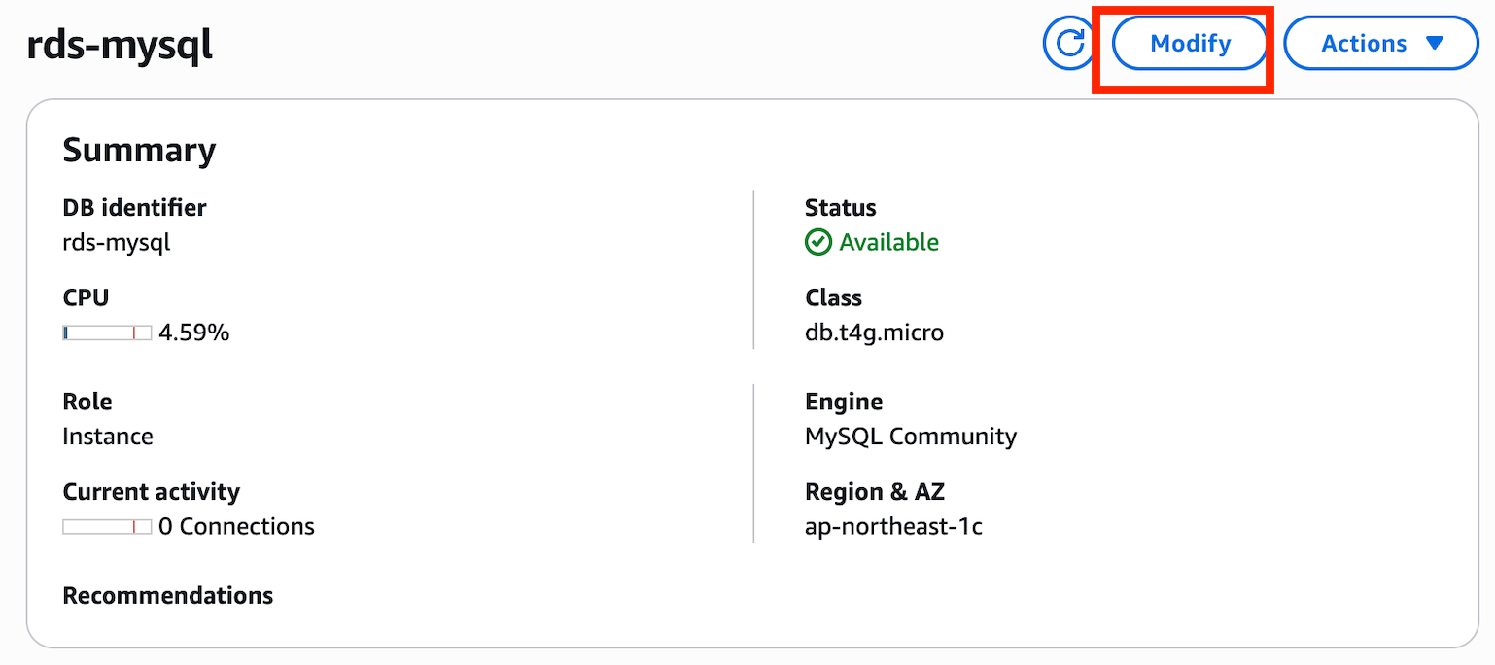Click the Class label
The width and height of the screenshot is (1495, 665).
(833, 297)
